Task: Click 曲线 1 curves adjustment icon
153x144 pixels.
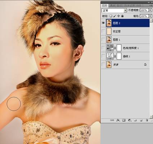Action: coord(110,56)
